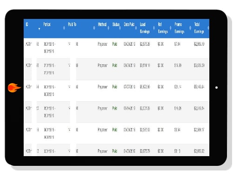Click Paid status in the last row
Image resolution: width=233 pixels, height=176 pixels.
(x=115, y=151)
